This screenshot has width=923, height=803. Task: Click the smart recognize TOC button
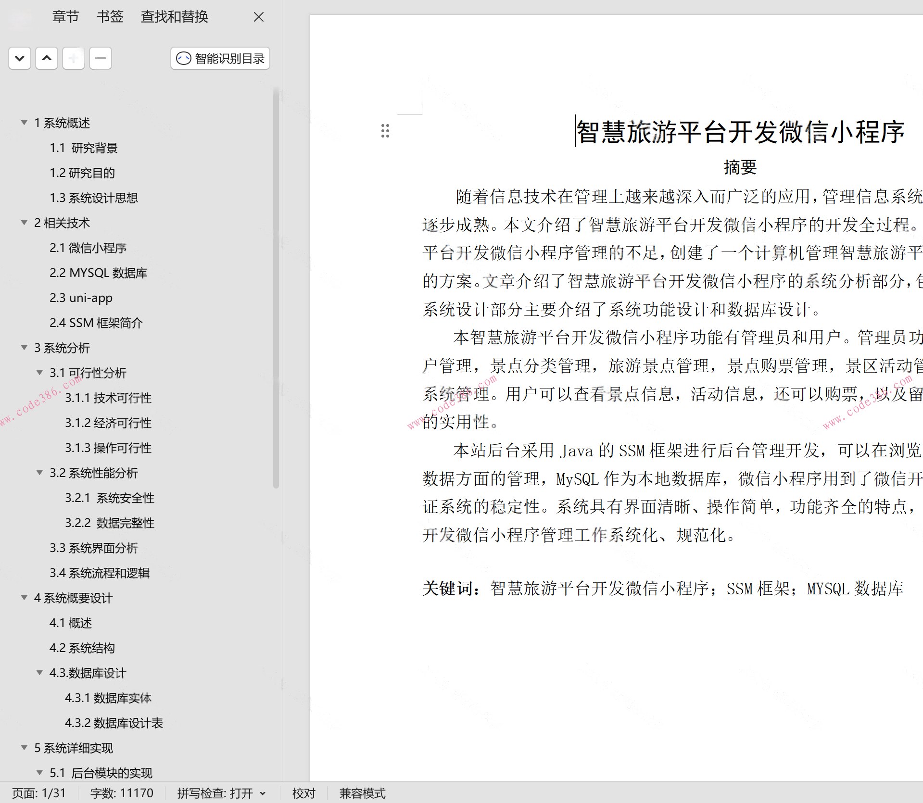220,59
